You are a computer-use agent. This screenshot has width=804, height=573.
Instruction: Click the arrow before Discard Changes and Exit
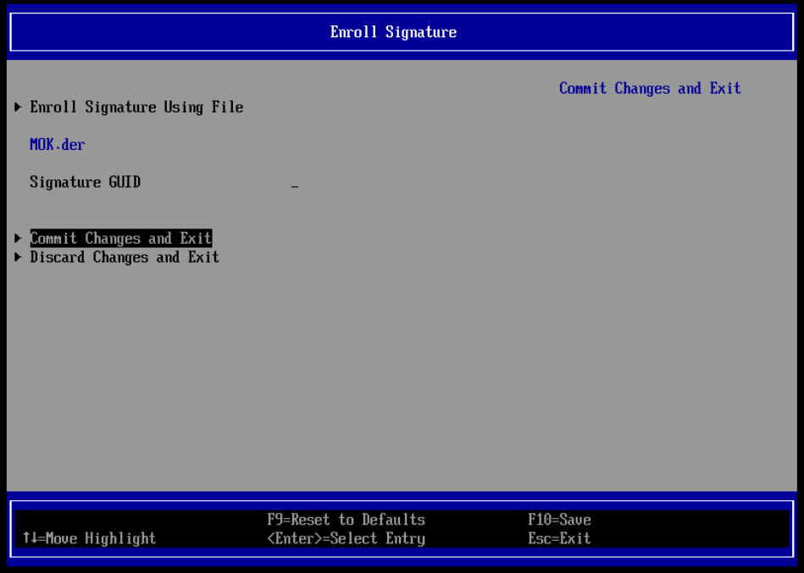pyautogui.click(x=18, y=257)
